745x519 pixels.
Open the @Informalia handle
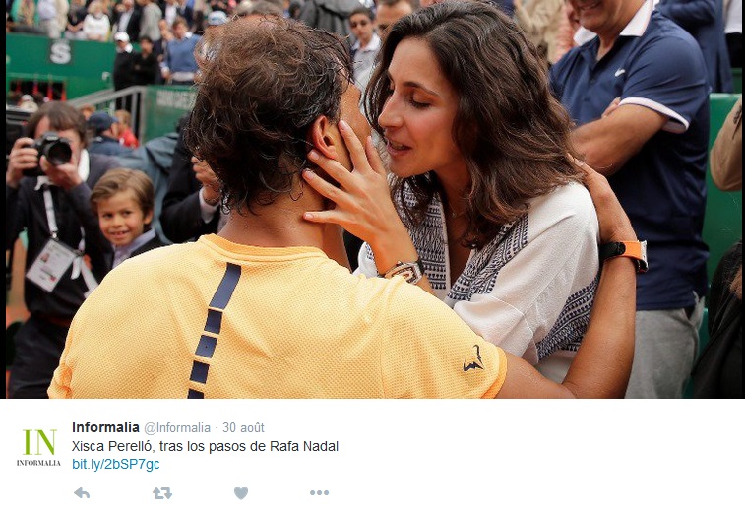pos(177,428)
